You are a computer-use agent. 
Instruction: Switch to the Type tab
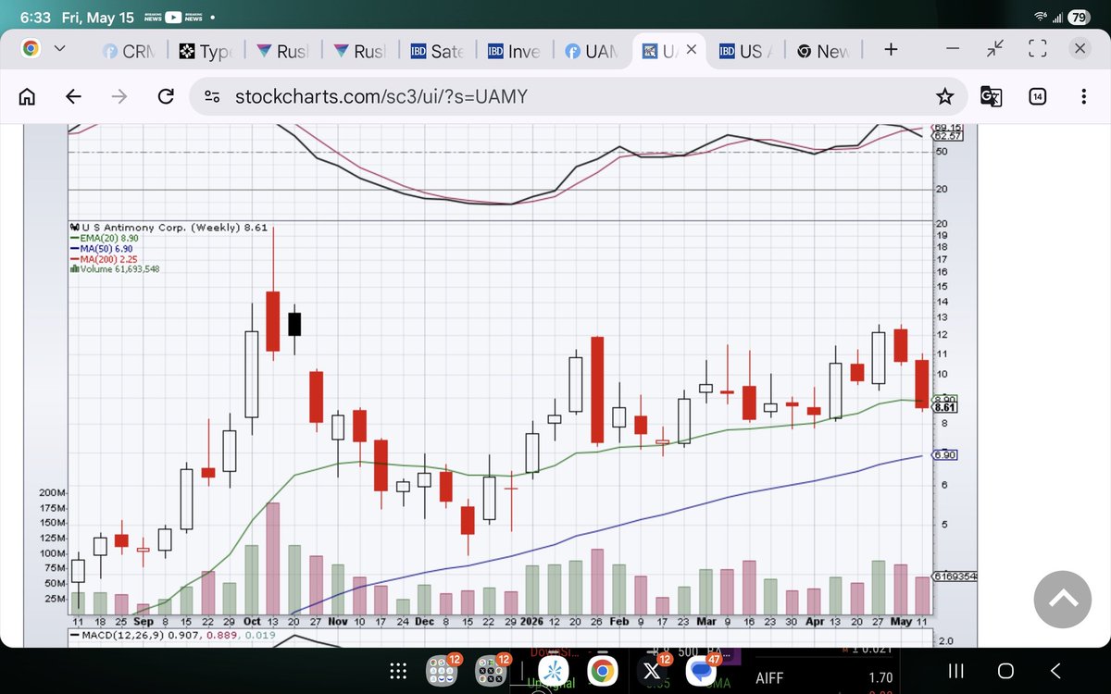[x=206, y=52]
